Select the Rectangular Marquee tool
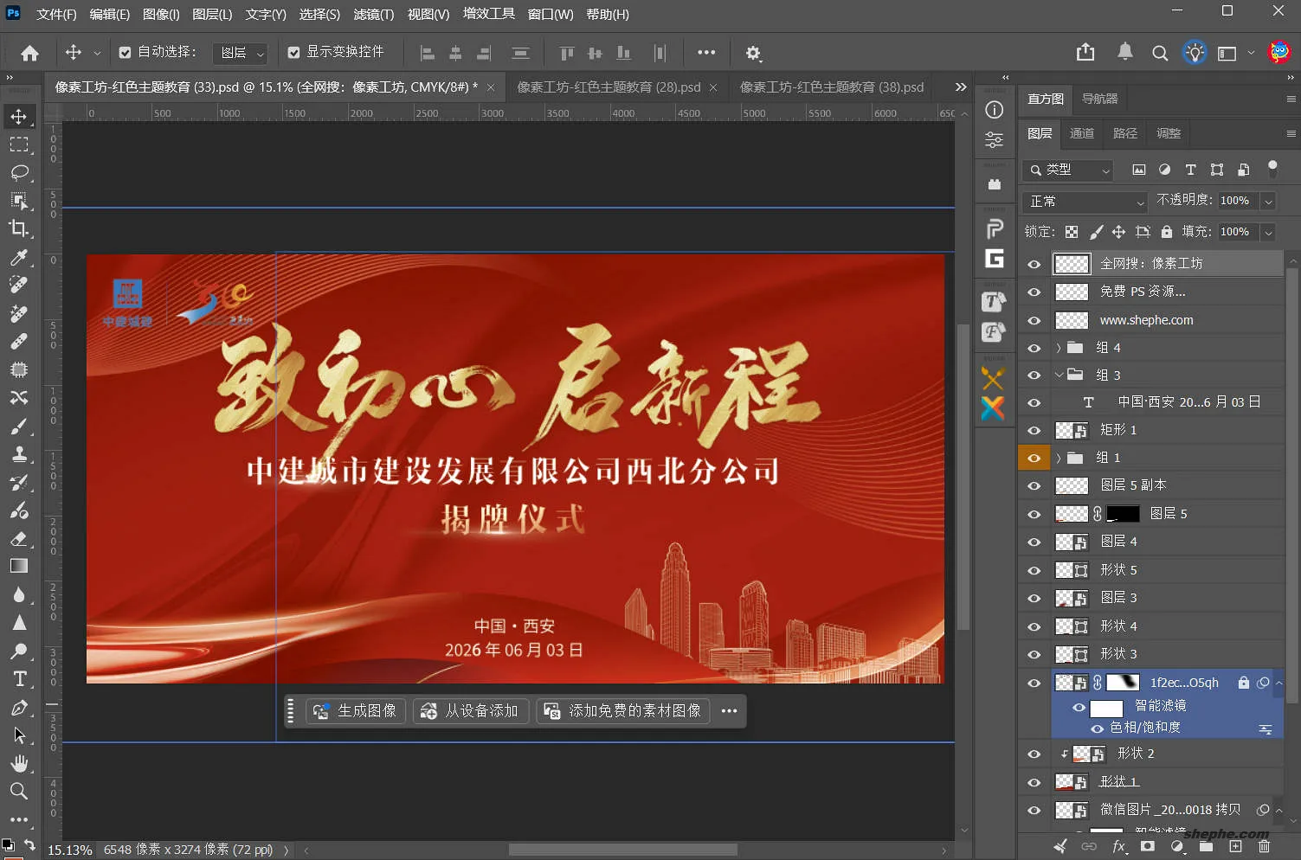 point(19,144)
